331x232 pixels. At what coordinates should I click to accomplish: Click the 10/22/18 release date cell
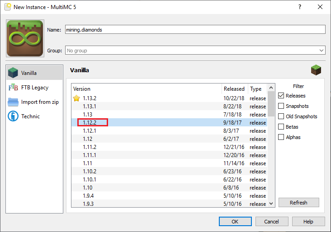pos(234,98)
